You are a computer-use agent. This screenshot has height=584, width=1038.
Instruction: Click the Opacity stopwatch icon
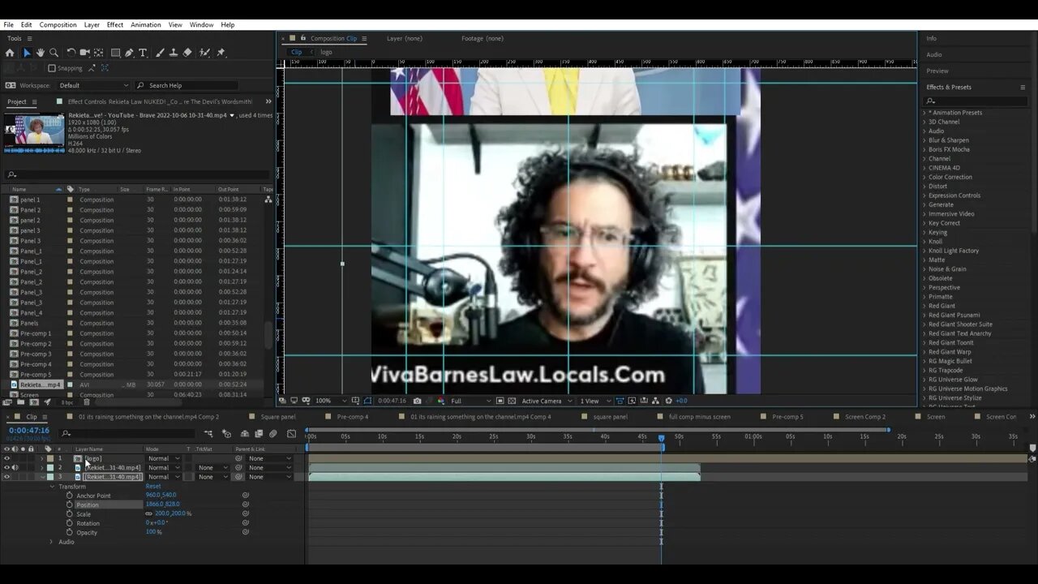(70, 532)
